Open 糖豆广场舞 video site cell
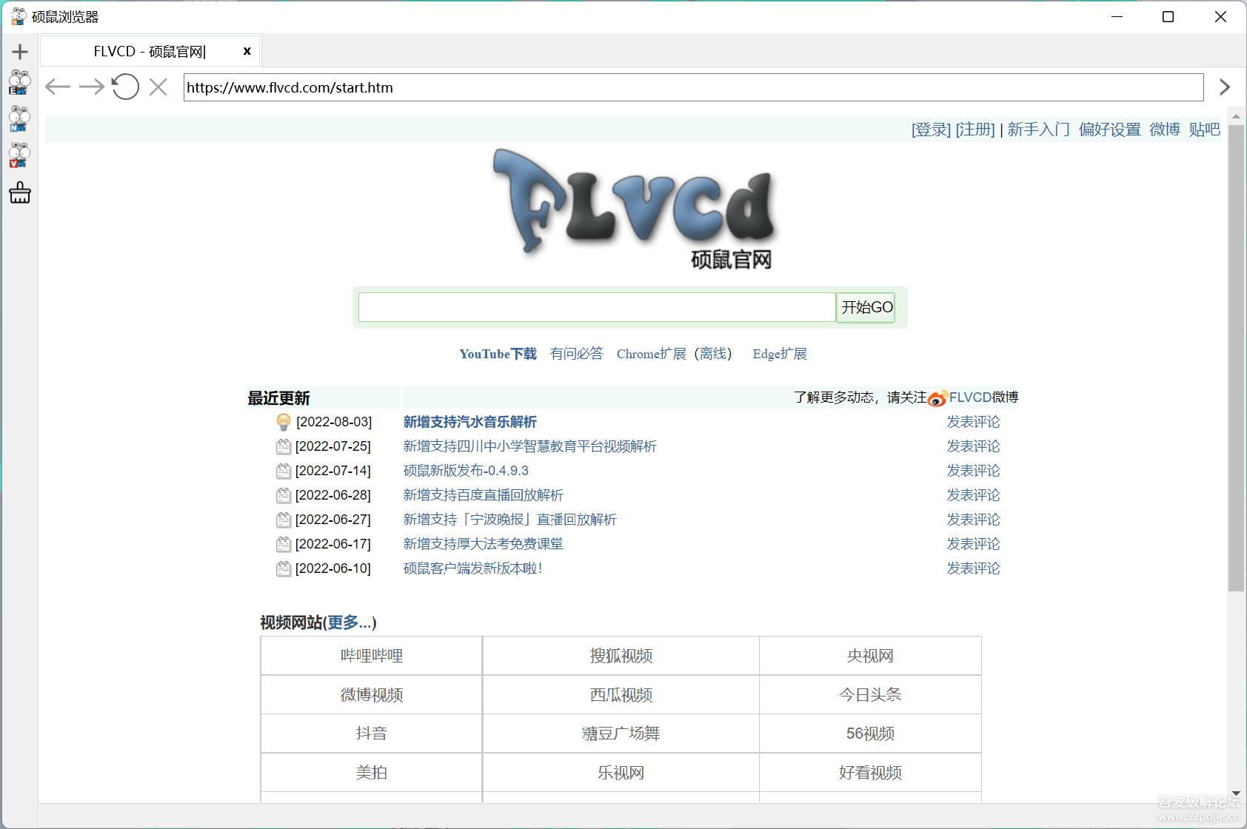The height and width of the screenshot is (829, 1247). 621,734
